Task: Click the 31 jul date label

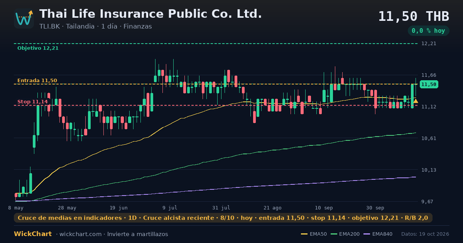Action: pos(221,208)
